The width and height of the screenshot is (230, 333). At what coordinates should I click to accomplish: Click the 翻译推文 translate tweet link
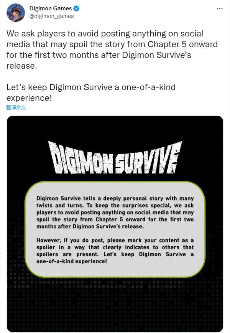[16, 107]
